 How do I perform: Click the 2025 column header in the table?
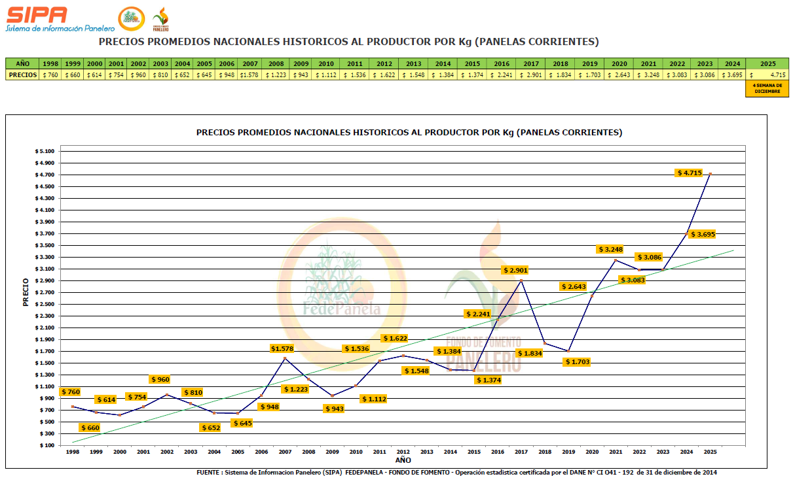point(767,64)
